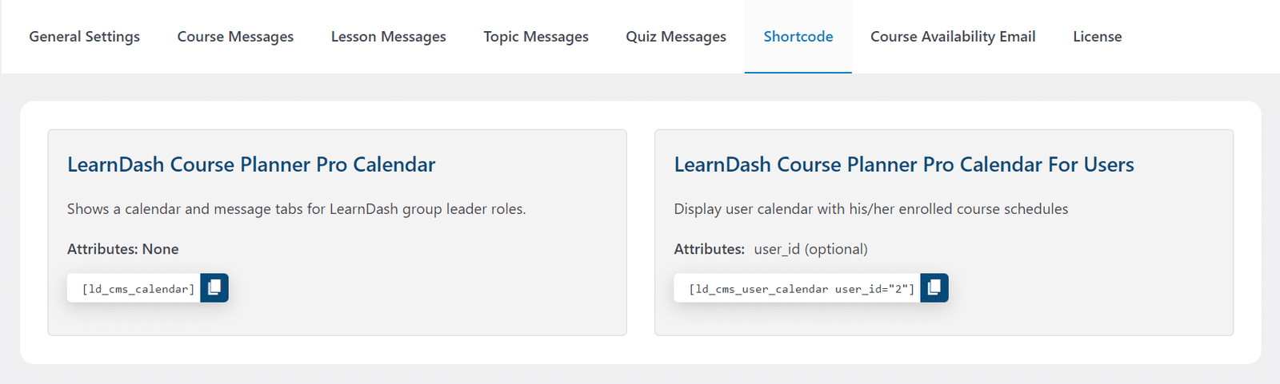Click the [ld_cms_calendar] shortcode field

[134, 288]
